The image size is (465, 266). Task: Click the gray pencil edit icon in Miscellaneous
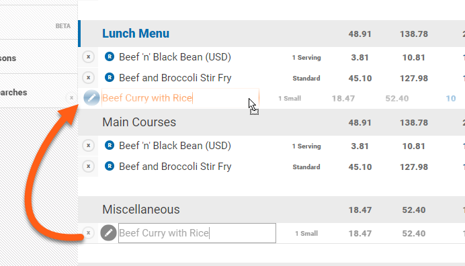(x=109, y=233)
